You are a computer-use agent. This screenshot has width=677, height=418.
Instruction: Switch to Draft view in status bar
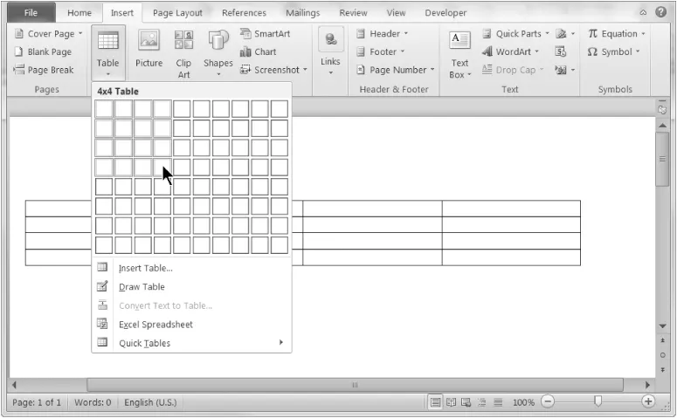click(498, 402)
